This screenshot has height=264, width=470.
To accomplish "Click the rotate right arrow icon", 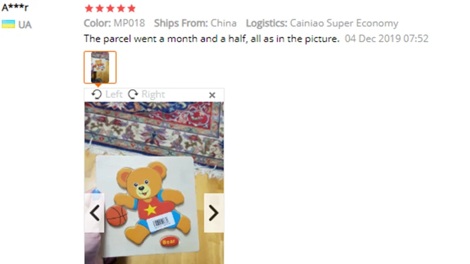I will (133, 94).
